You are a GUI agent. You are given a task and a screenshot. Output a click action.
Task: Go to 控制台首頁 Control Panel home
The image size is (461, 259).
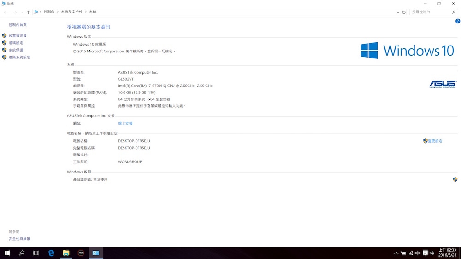pyautogui.click(x=18, y=25)
